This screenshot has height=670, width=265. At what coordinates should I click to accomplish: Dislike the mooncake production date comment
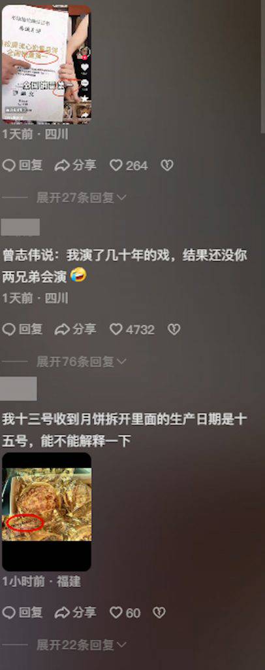pos(159,613)
